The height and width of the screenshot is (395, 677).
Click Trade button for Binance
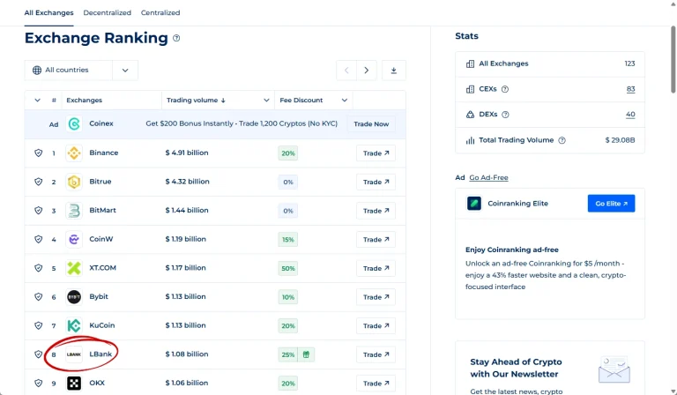click(x=376, y=153)
